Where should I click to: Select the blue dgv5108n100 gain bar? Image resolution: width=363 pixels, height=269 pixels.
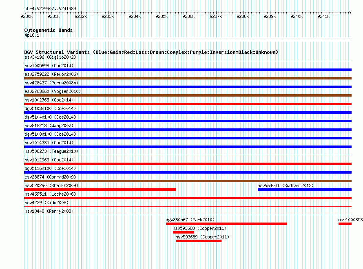click(188, 138)
